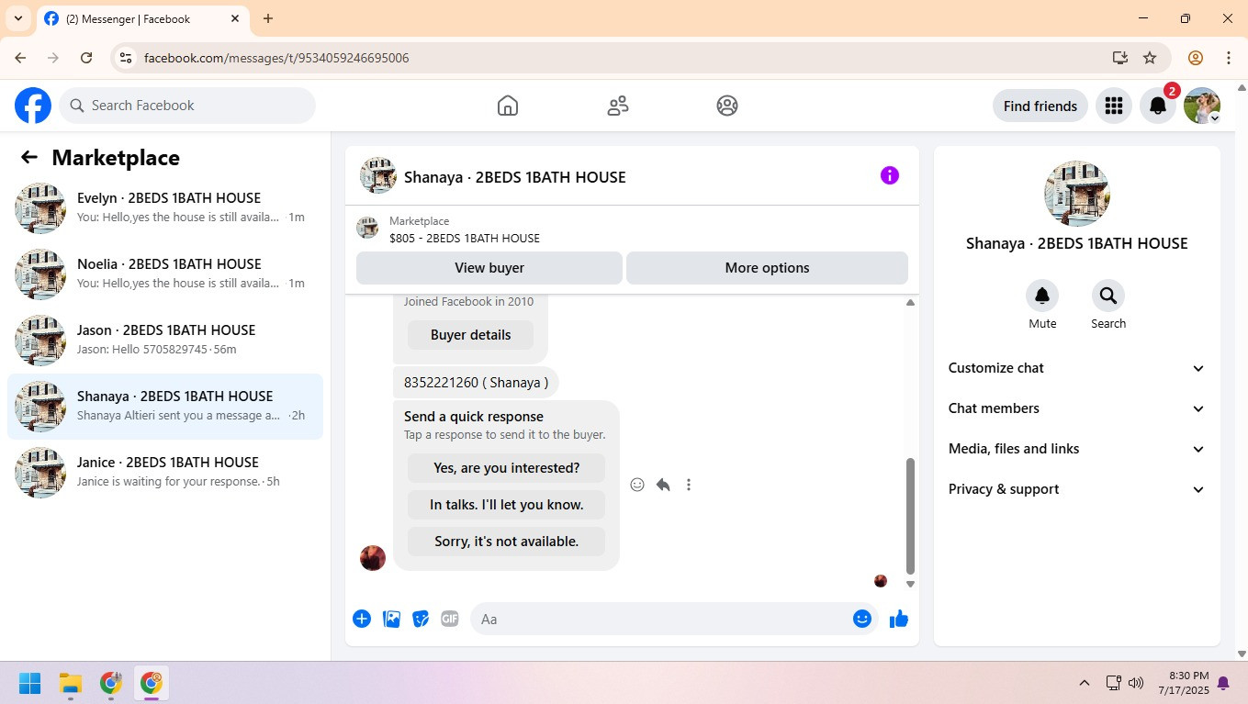Open File Explorer from the taskbar

pos(71,683)
